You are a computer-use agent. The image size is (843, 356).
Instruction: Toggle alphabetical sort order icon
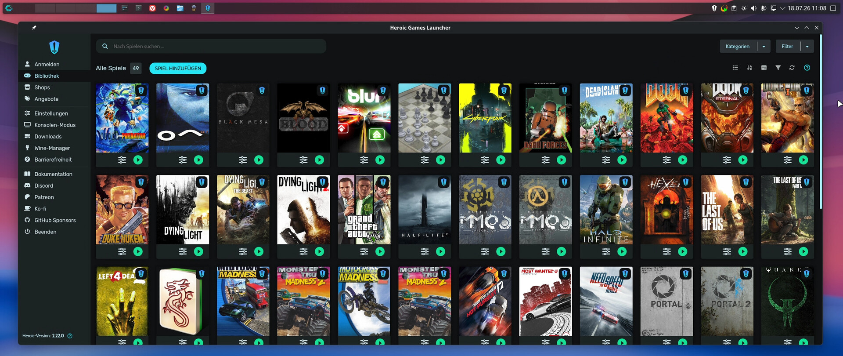749,68
